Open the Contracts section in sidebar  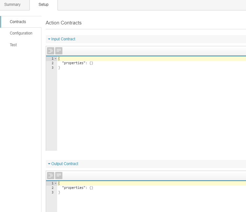18,22
